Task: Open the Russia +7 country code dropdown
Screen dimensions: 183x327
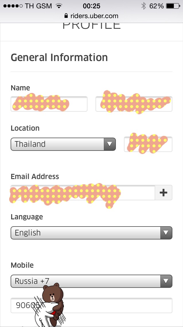Action: click(91, 281)
